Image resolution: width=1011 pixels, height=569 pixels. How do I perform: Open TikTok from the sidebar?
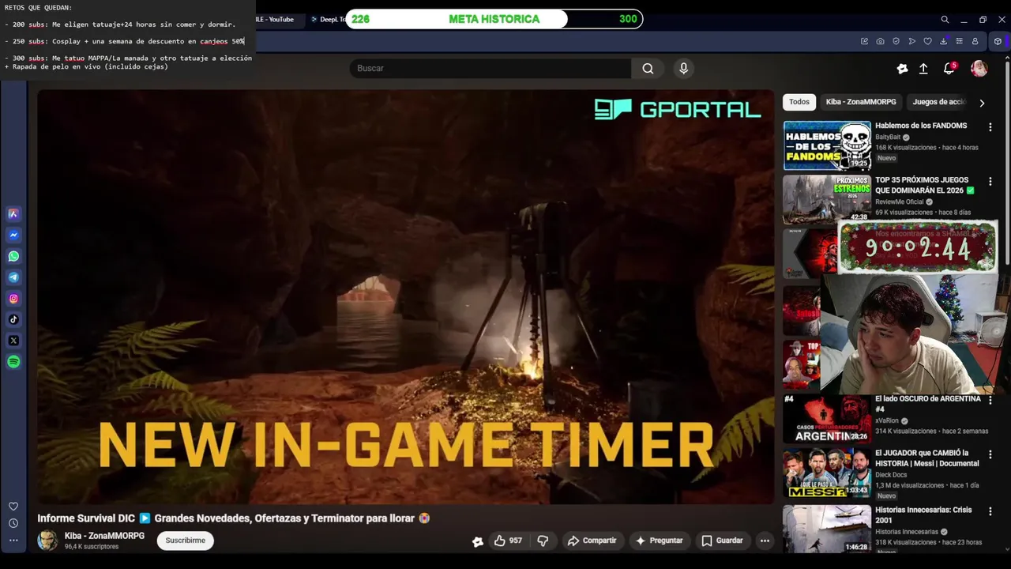(13, 319)
